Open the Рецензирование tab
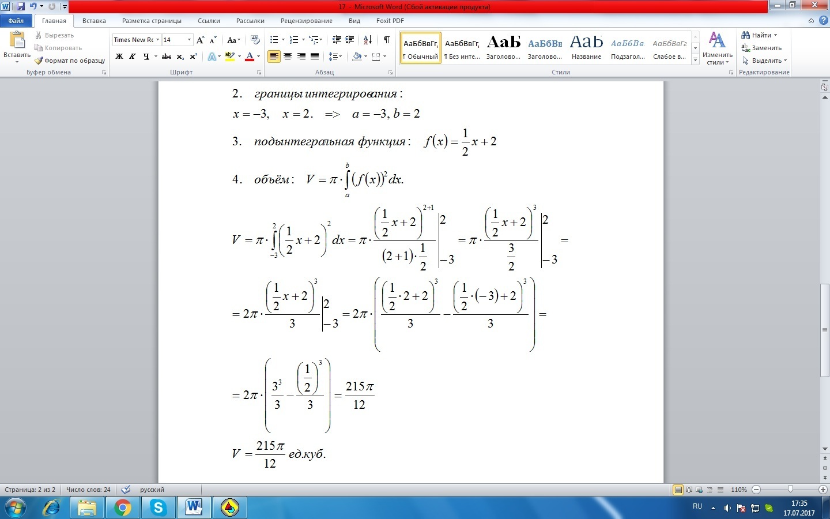The image size is (830, 519). point(306,21)
